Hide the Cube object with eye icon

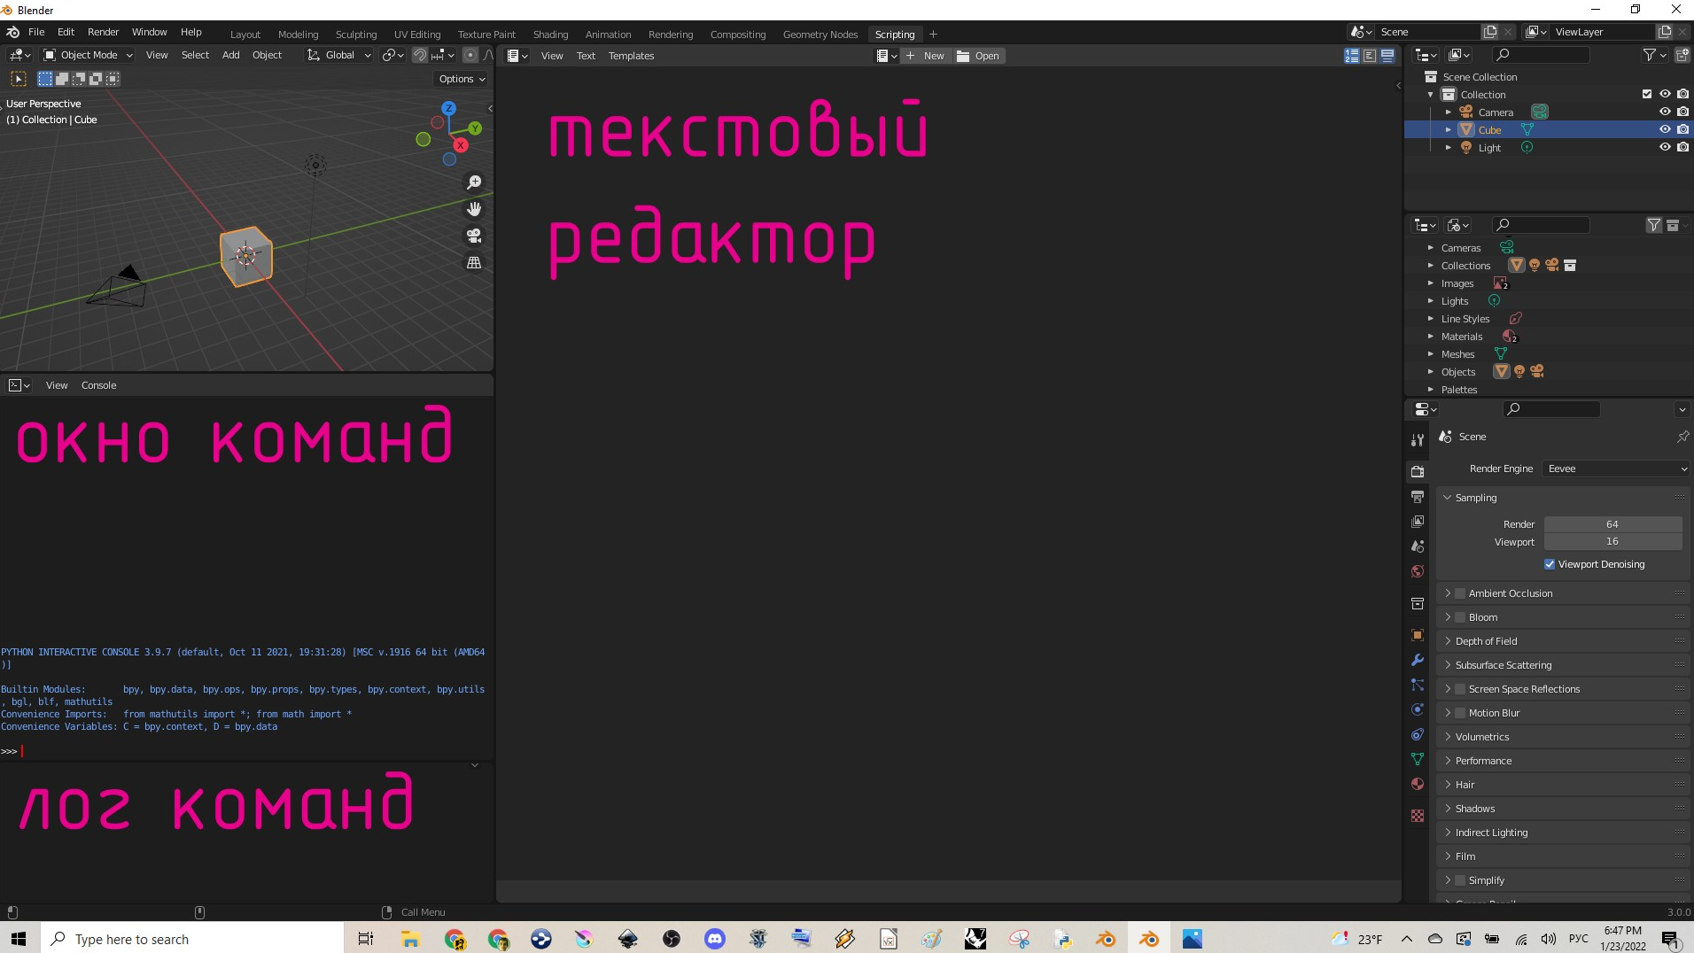pyautogui.click(x=1665, y=129)
